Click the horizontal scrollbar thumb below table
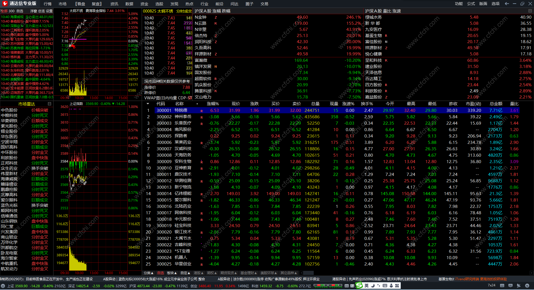The width and height of the screenshot is (534, 290). pyautogui.click(x=308, y=273)
